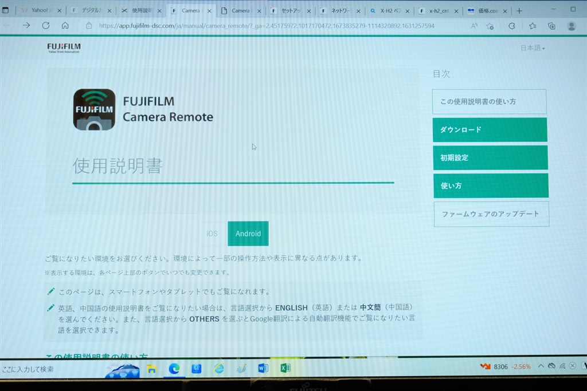Close the Yahoo! tab

[59, 11]
